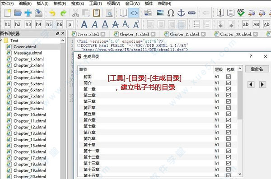This screenshot has height=179, width=271.
Task: Switch to Code View with the <> icon
Action: tap(134, 13)
